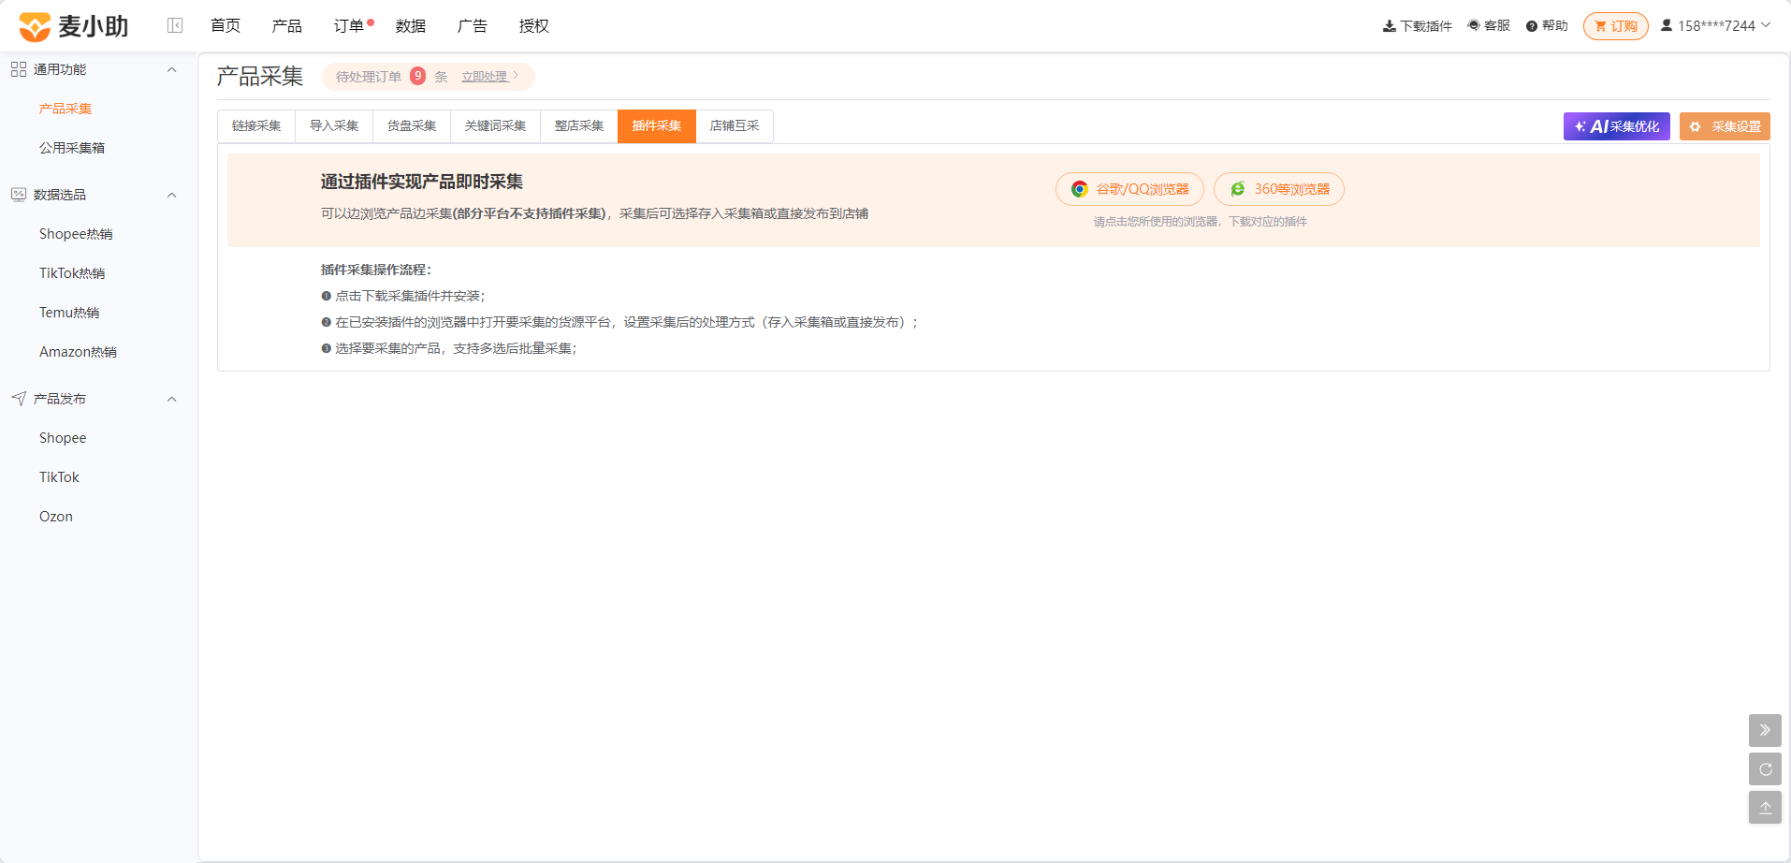The height and width of the screenshot is (863, 1791).
Task: Select the 插件采集 tab
Action: (x=657, y=126)
